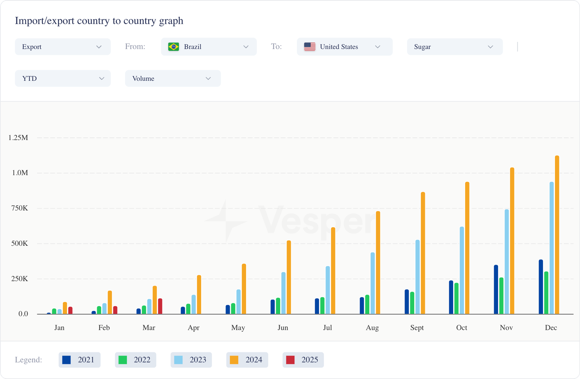Open the Sugar commodity dropdown

pyautogui.click(x=454, y=47)
